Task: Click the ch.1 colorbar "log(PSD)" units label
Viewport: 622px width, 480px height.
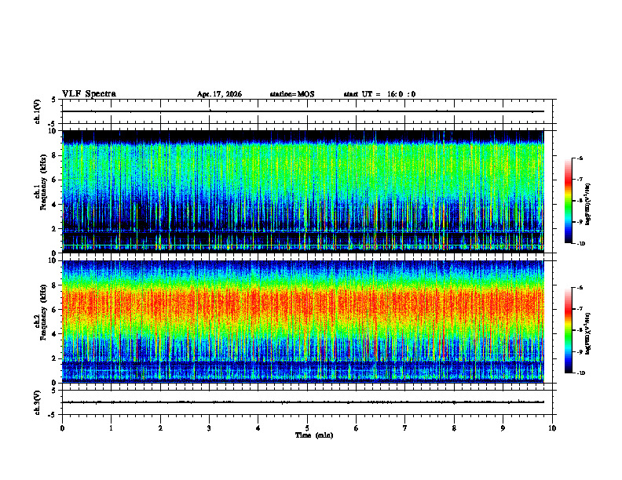Action: coord(588,205)
